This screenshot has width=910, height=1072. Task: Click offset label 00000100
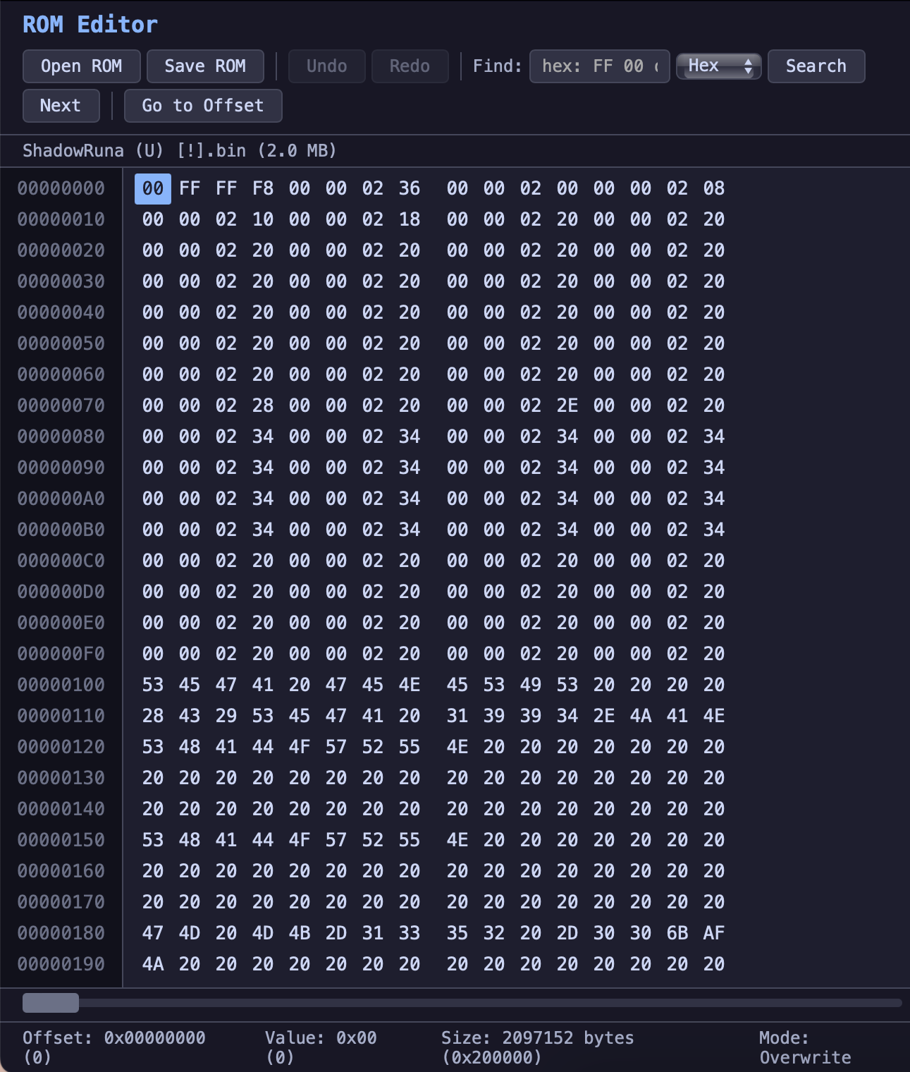(x=61, y=685)
